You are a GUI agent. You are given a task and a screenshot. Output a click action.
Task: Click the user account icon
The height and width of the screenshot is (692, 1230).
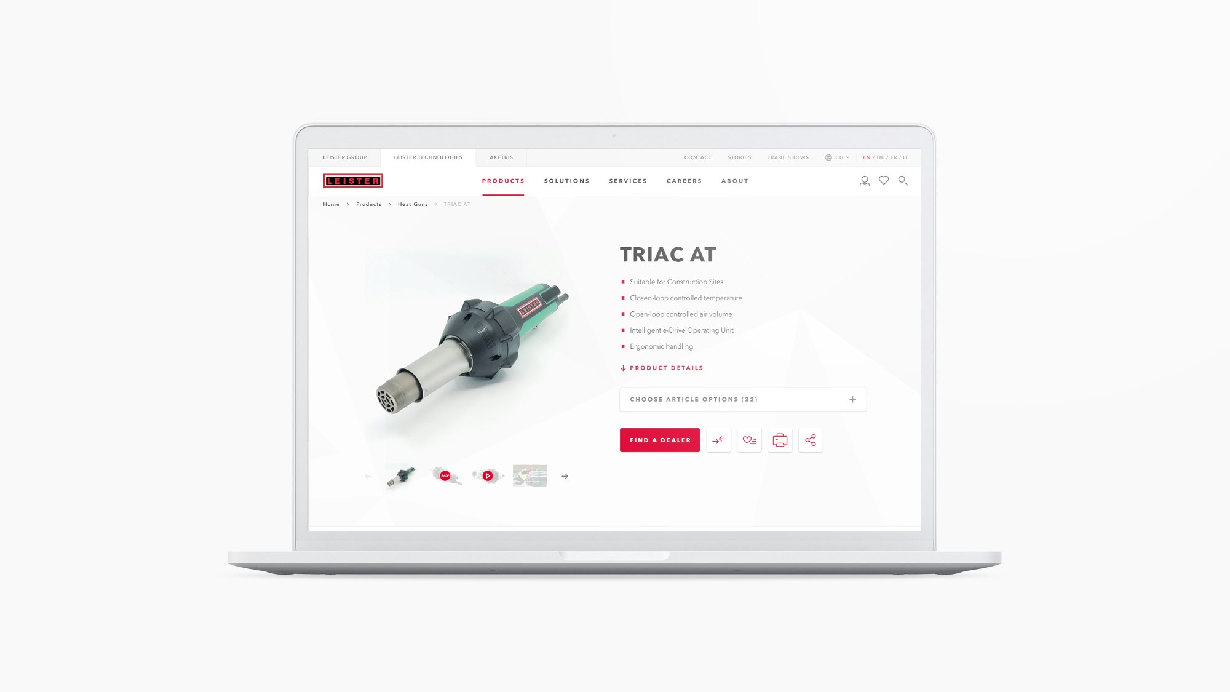coord(864,180)
